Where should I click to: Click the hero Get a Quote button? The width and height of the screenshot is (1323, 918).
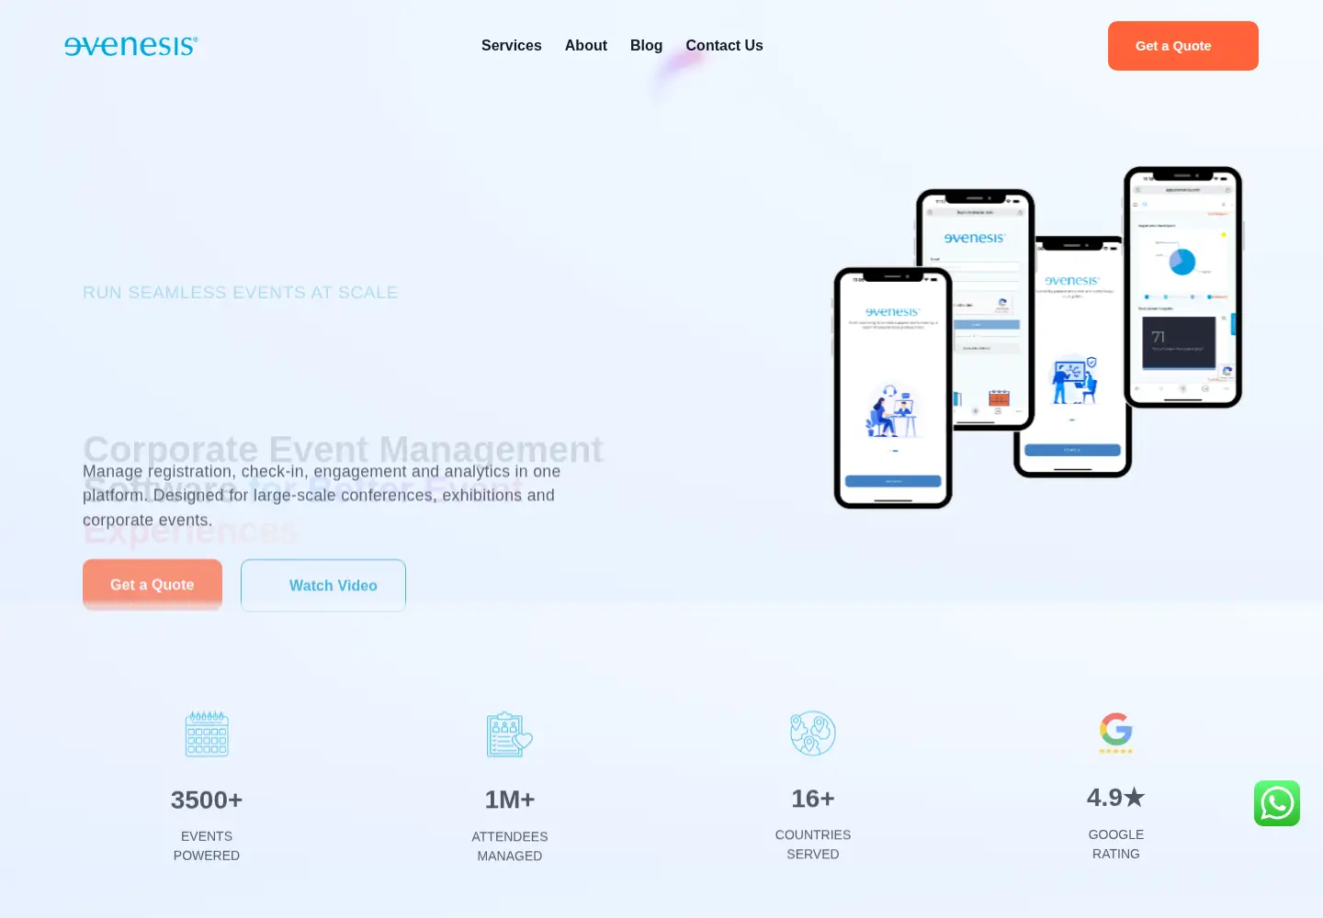pyautogui.click(x=153, y=585)
